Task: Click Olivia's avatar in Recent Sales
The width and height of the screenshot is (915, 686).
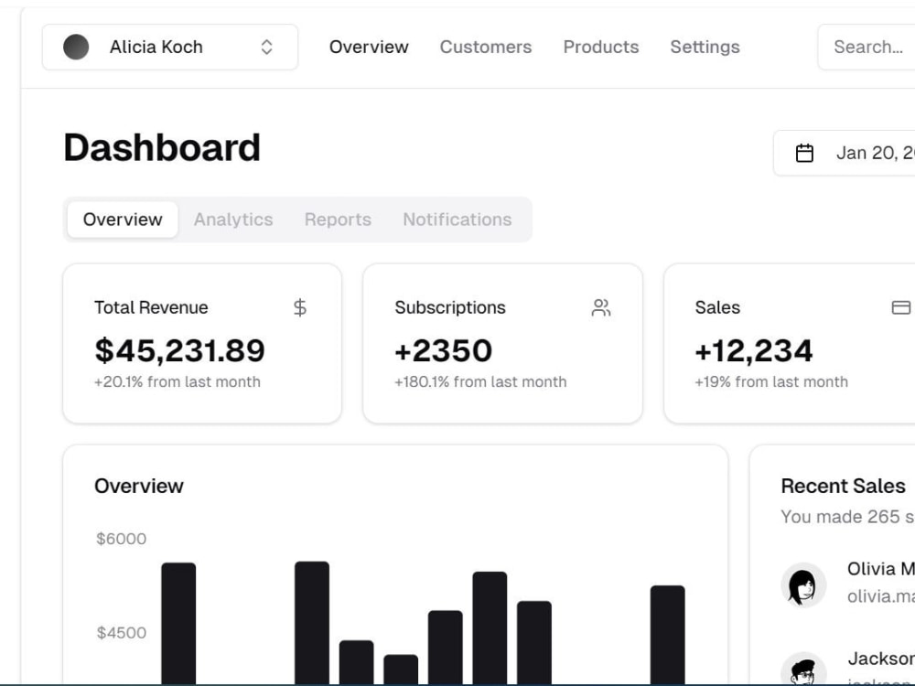Action: tap(803, 585)
